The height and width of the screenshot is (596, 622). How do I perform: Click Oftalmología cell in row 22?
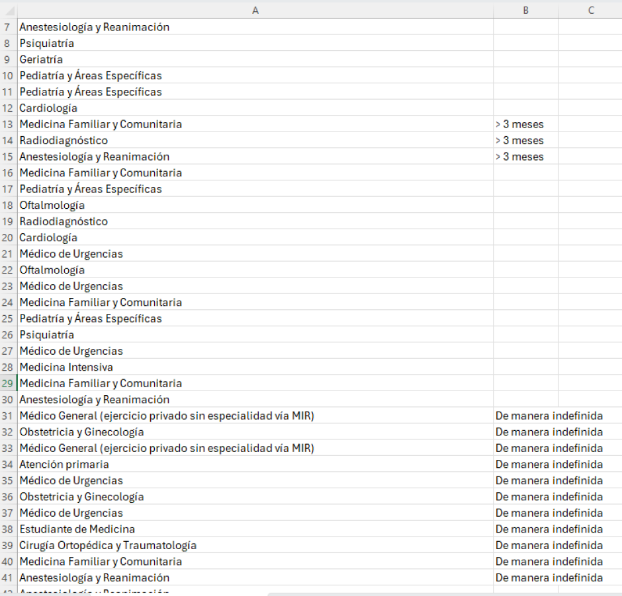click(x=255, y=270)
